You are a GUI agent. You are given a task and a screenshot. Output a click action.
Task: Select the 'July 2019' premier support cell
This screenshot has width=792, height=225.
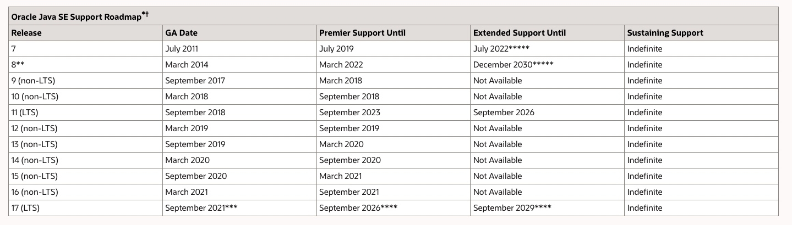tap(336, 49)
